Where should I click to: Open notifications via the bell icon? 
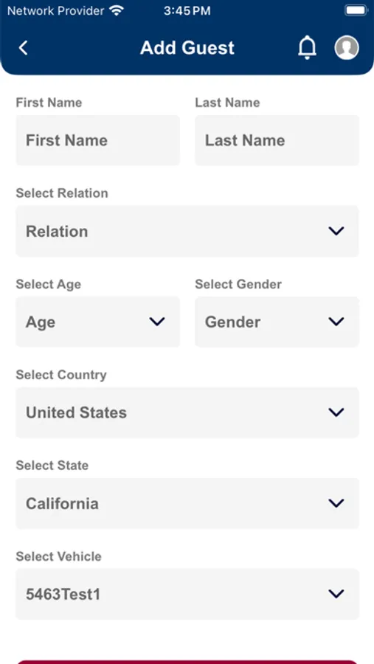pyautogui.click(x=307, y=47)
